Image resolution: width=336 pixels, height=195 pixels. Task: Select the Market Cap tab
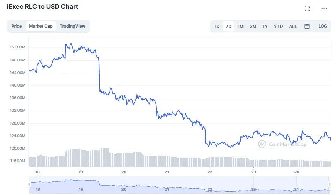tap(41, 26)
